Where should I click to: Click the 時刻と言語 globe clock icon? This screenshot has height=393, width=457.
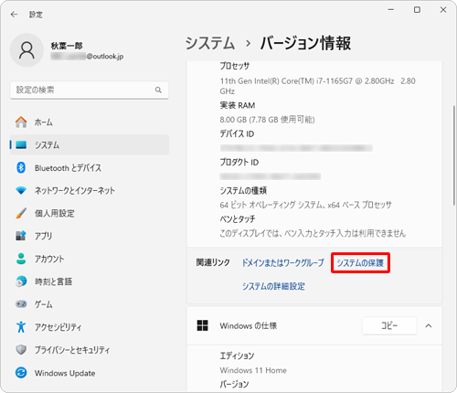click(x=21, y=281)
